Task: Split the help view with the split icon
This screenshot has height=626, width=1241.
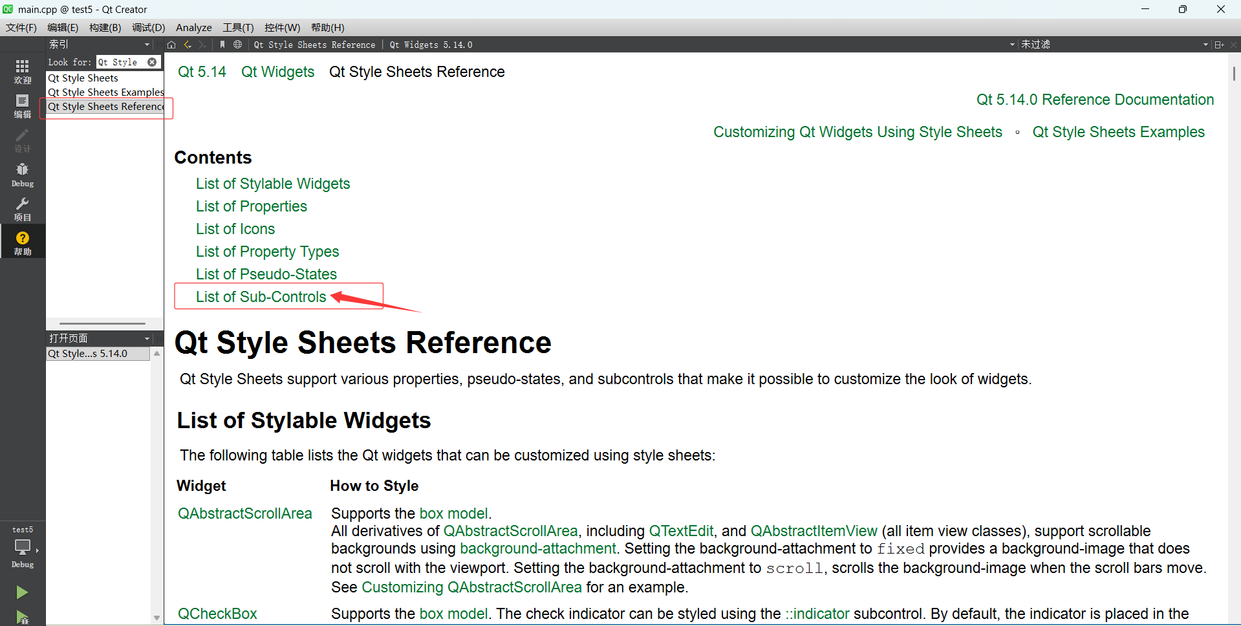Action: [1219, 45]
